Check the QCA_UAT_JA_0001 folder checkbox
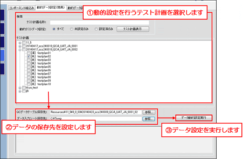The height and width of the screenshot is (159, 243). click(x=24, y=46)
